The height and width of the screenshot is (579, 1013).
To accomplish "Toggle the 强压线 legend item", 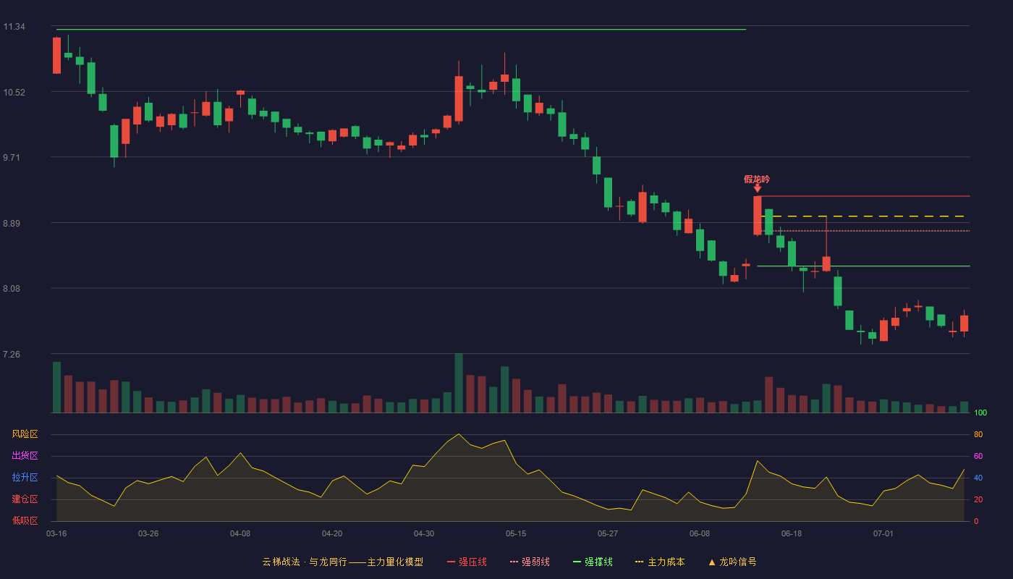I will 467,562.
